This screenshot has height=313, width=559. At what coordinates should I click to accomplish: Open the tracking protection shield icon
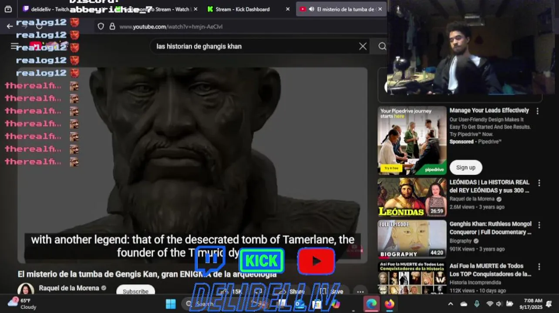(101, 27)
